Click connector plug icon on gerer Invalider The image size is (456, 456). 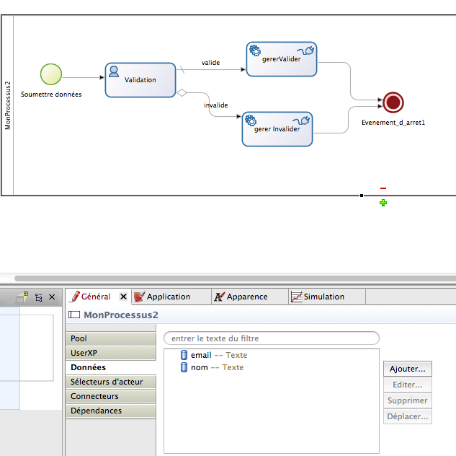click(303, 120)
